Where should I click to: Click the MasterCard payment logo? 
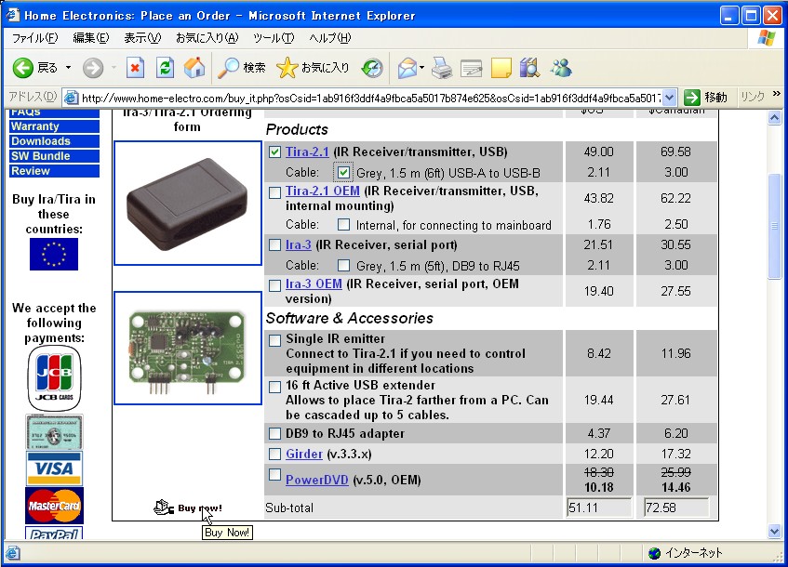54,506
